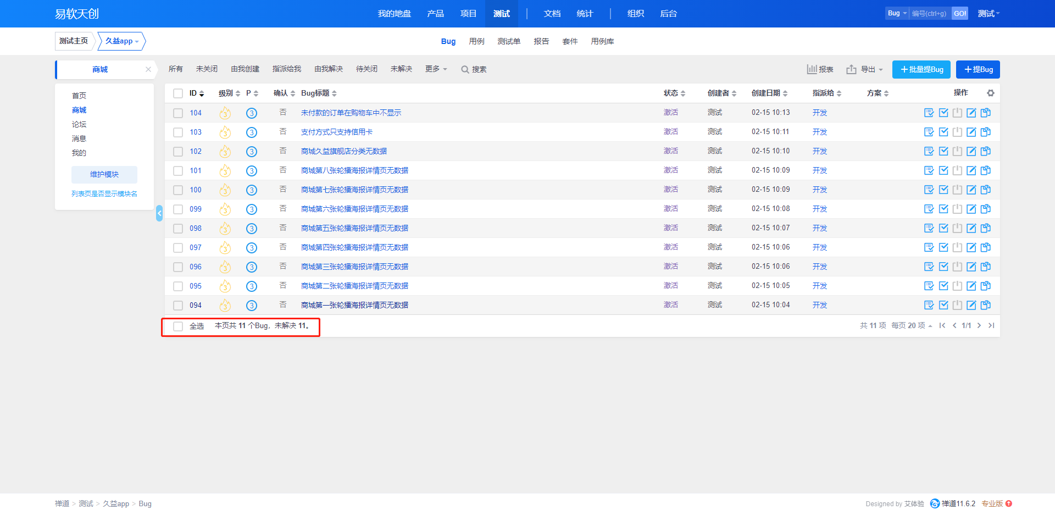Click assignee 开发 for bug 099

pos(820,209)
